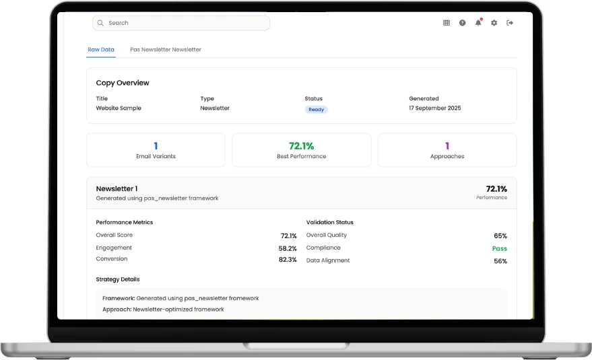
Task: Click the help question mark icon
Action: click(463, 23)
